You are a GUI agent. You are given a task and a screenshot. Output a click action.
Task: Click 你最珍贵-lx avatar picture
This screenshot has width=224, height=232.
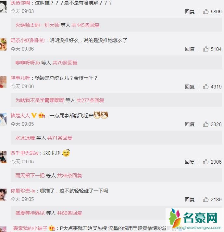point(3,194)
